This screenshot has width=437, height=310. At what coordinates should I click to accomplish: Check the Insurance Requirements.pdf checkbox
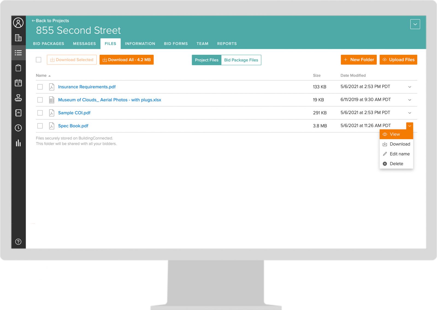[40, 87]
